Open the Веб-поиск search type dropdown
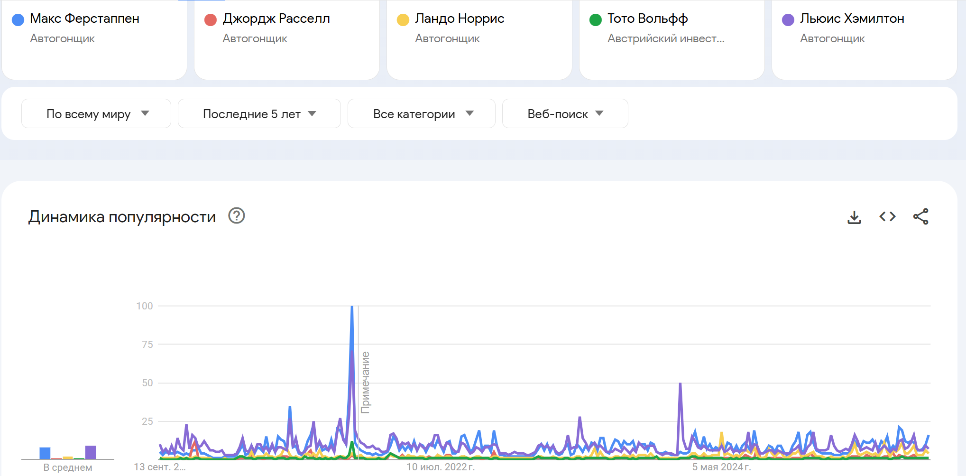Image resolution: width=966 pixels, height=476 pixels. tap(565, 113)
